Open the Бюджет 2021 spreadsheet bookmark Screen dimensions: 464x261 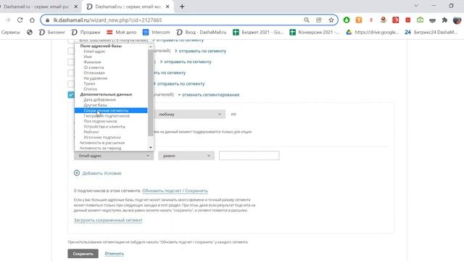pos(258,32)
